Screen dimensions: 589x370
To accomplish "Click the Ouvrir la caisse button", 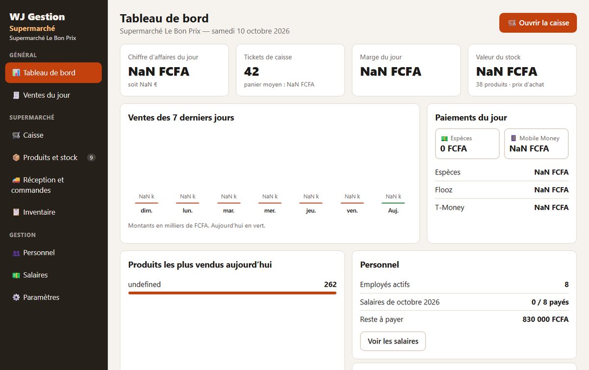I will point(538,23).
